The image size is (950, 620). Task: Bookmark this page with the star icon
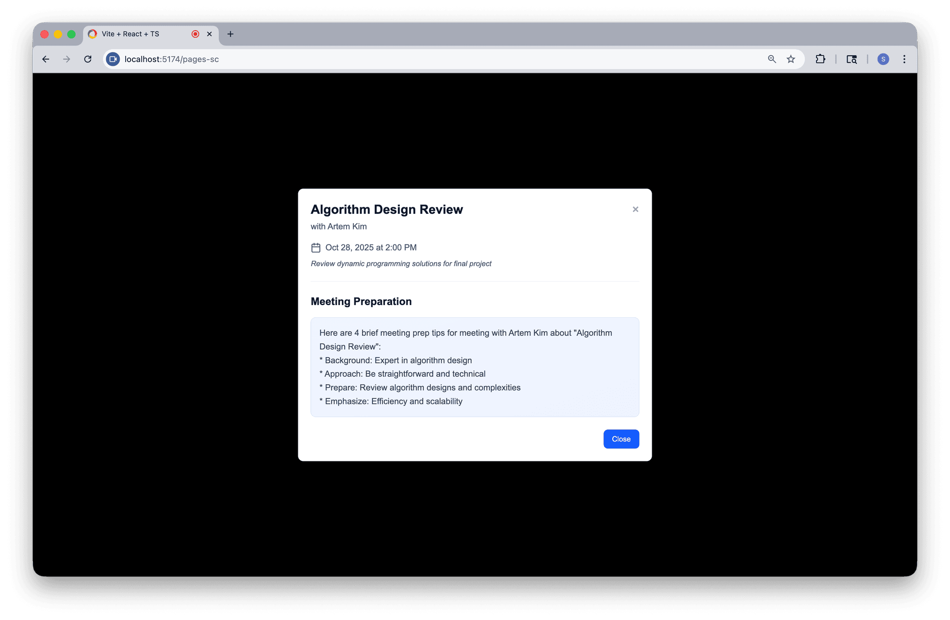tap(791, 59)
